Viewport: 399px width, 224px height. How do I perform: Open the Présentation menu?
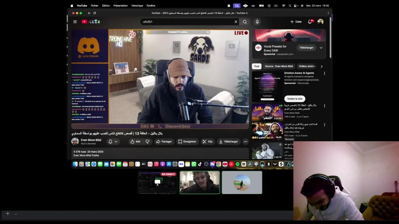pyautogui.click(x=121, y=6)
